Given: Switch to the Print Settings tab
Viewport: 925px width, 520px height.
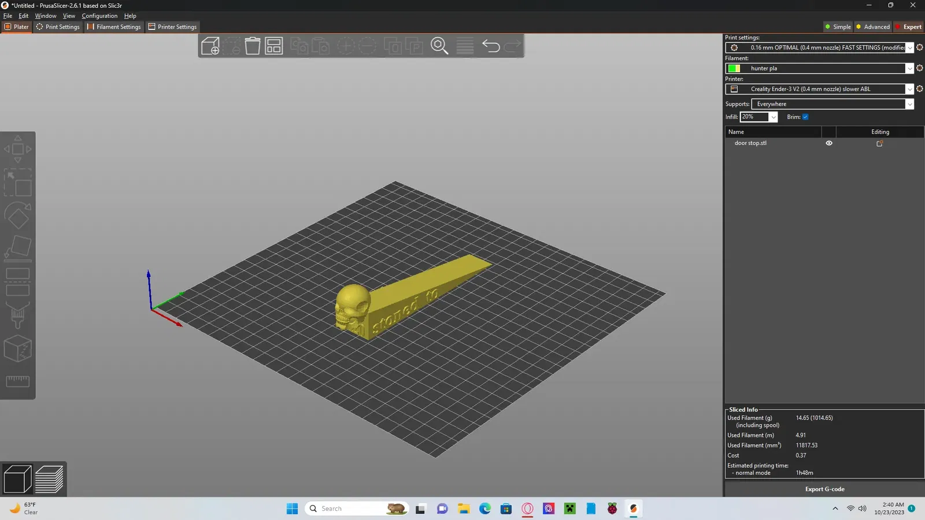Looking at the screenshot, I should [x=58, y=27].
